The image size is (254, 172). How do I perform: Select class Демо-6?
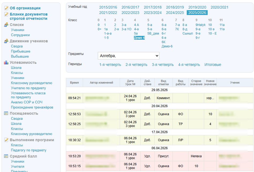point(167,46)
